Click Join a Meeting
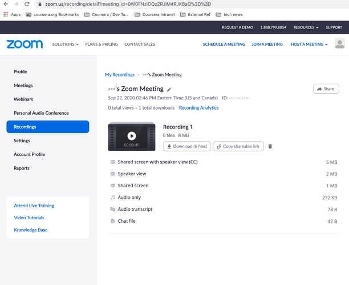This screenshot has height=285, width=349. click(x=267, y=45)
